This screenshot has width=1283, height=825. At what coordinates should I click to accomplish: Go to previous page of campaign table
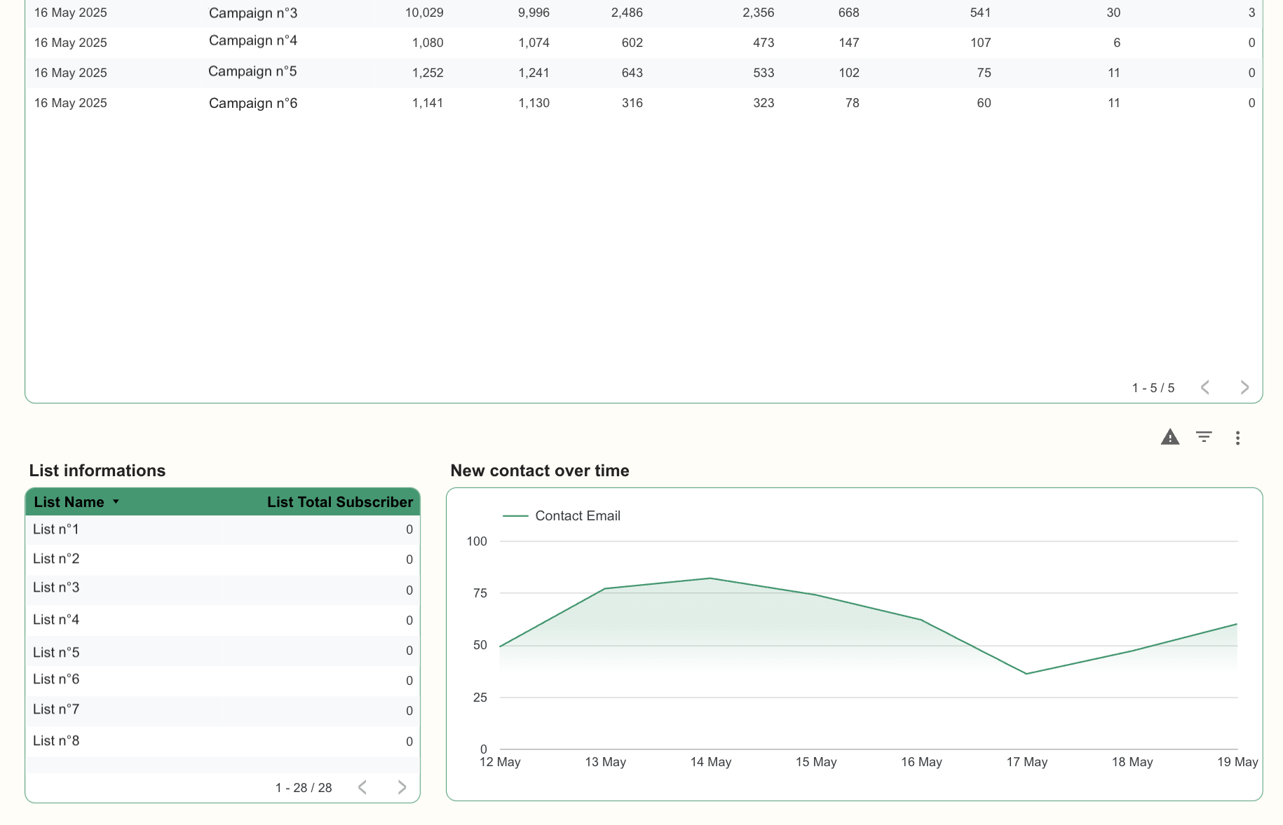[1205, 388]
